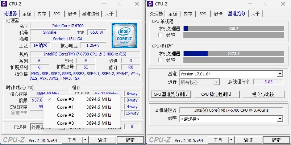291x145 pixels.
Task: Open 显卡 tab in left CPU-Z window
Action: click(x=72, y=14)
